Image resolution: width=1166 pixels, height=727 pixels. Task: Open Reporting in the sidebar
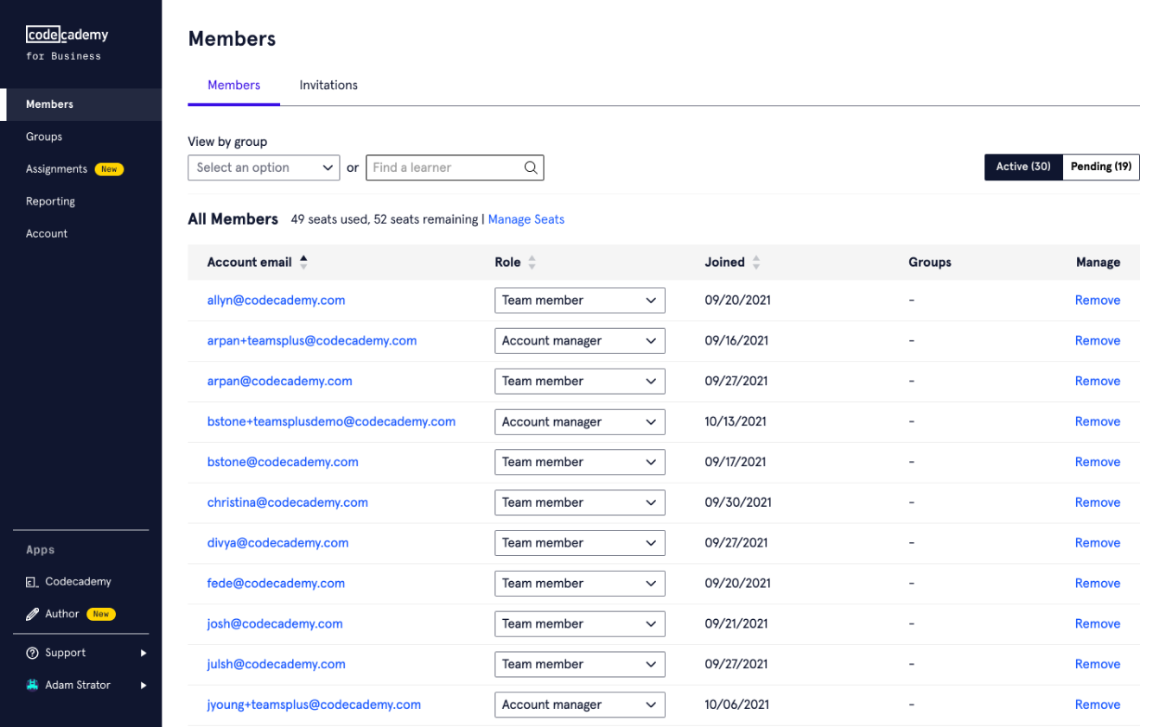click(x=50, y=201)
